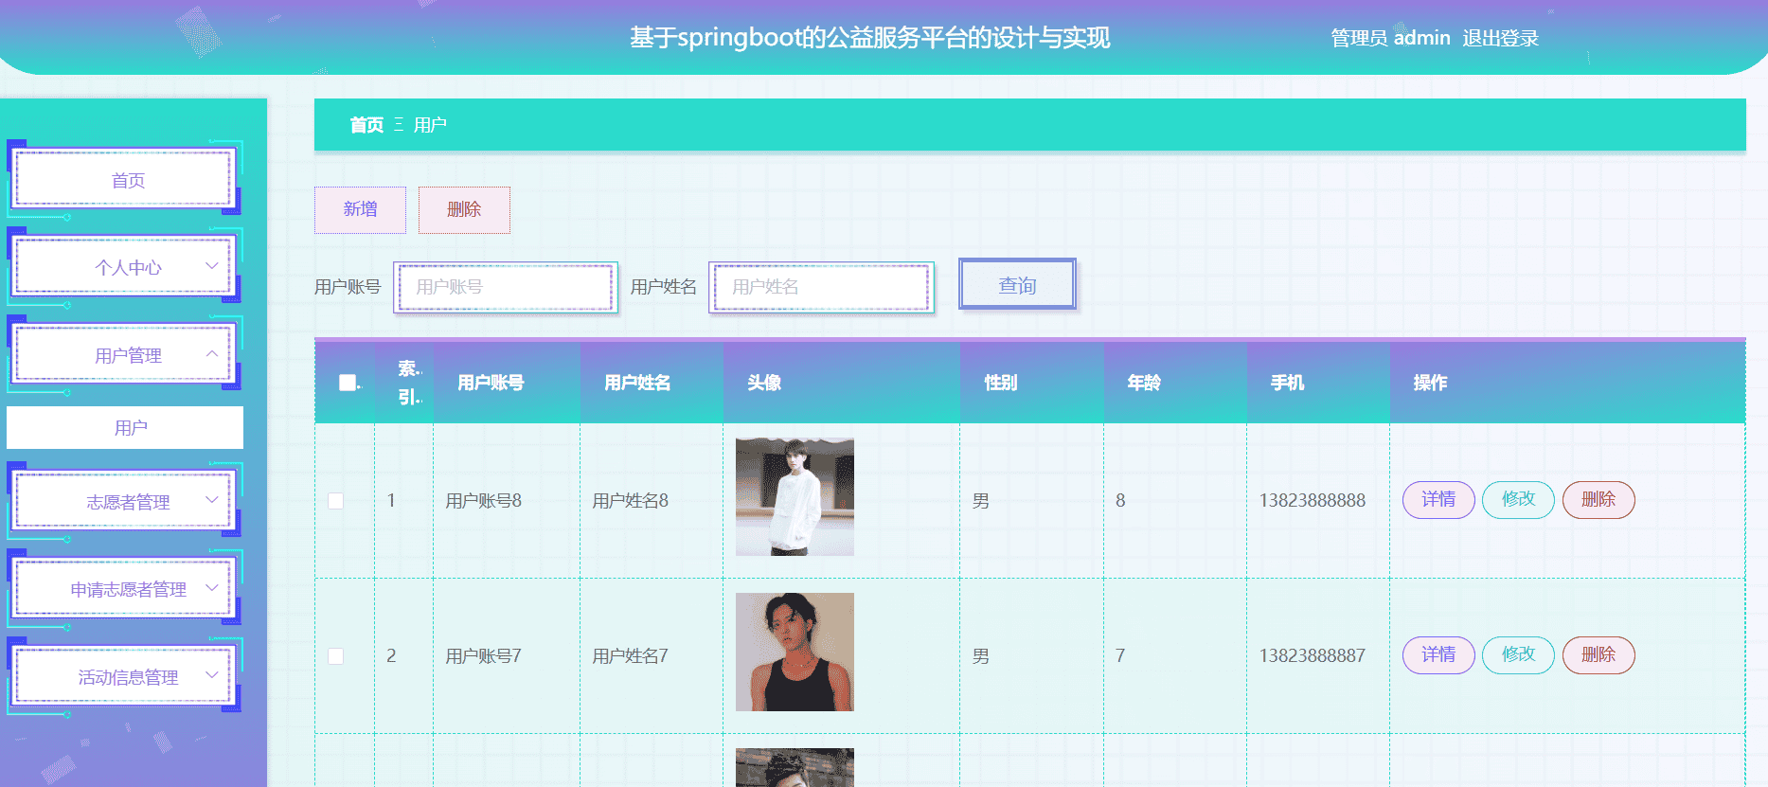
Task: Click 修改 for 用户账号7
Action: [x=1518, y=654]
